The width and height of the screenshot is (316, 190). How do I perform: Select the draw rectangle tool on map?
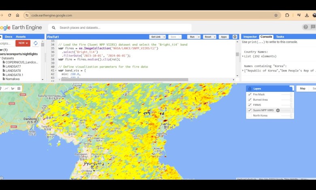19,89
